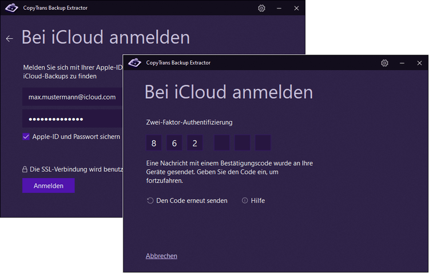Image resolution: width=429 pixels, height=273 pixels.
Task: Minimize the back login window
Action: 279,9
